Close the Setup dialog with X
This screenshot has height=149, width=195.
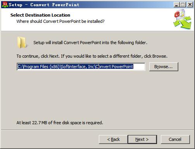coord(190,5)
